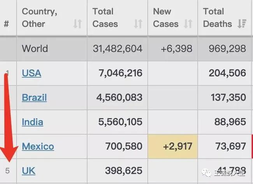Select the World row label
253x184 pixels.
pyautogui.click(x=35, y=48)
